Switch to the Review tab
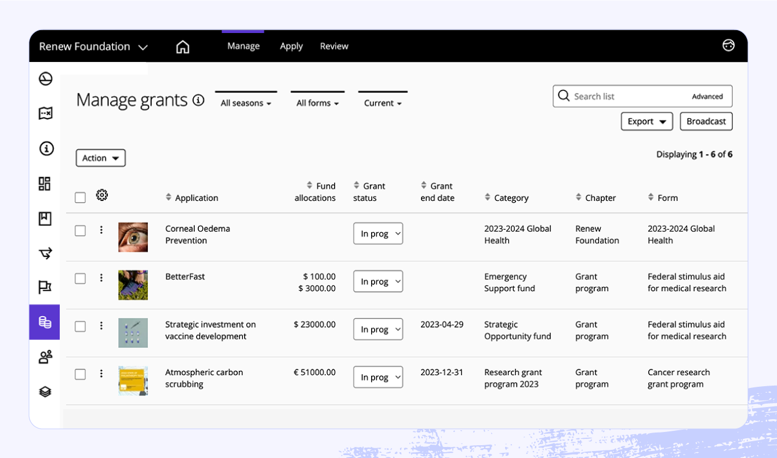Image resolution: width=777 pixels, height=458 pixels. 334,46
